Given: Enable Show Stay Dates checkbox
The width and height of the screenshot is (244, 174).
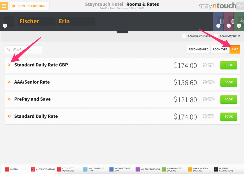Looking at the screenshot, I should pyautogui.click(x=216, y=36).
